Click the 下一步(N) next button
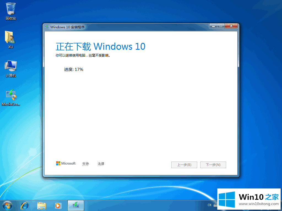The height and width of the screenshot is (211, 282). (x=213, y=165)
